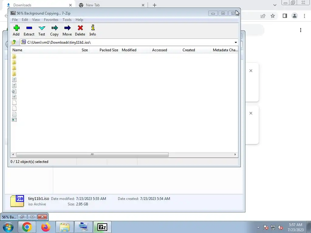Open Windows Explorer from the taskbar
The image size is (311, 233).
65,227
